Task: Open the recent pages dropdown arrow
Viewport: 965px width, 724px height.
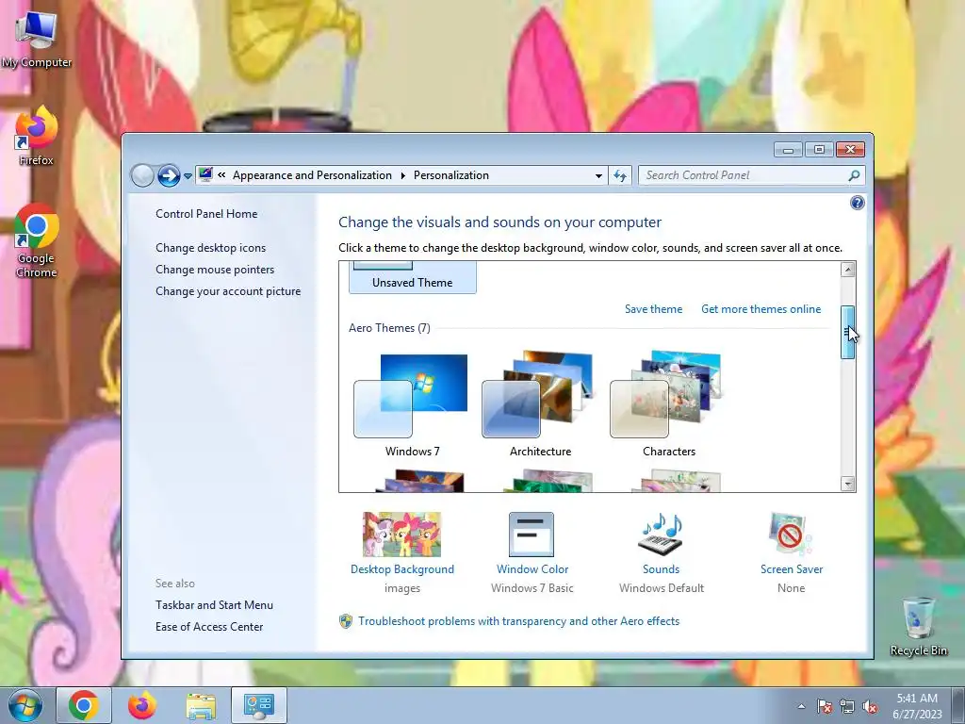Action: (188, 176)
